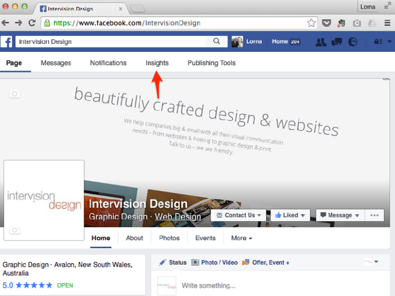Image resolution: width=395 pixels, height=296 pixels.
Task: Click the Offer, Event + composer option
Action: coord(265,262)
